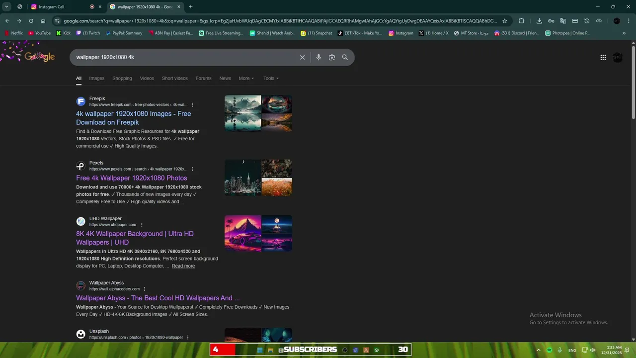Open the Freepik mountain lake thumbnail
This screenshot has height=358, width=636.
tap(242, 113)
